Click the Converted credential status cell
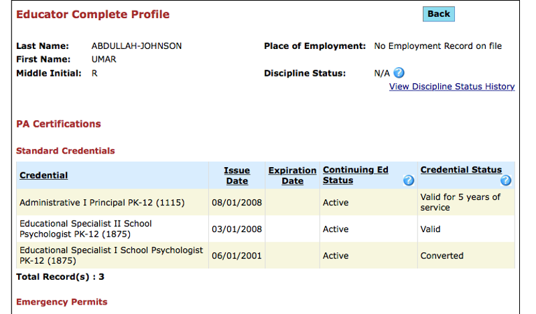This screenshot has width=536, height=314. click(x=466, y=256)
